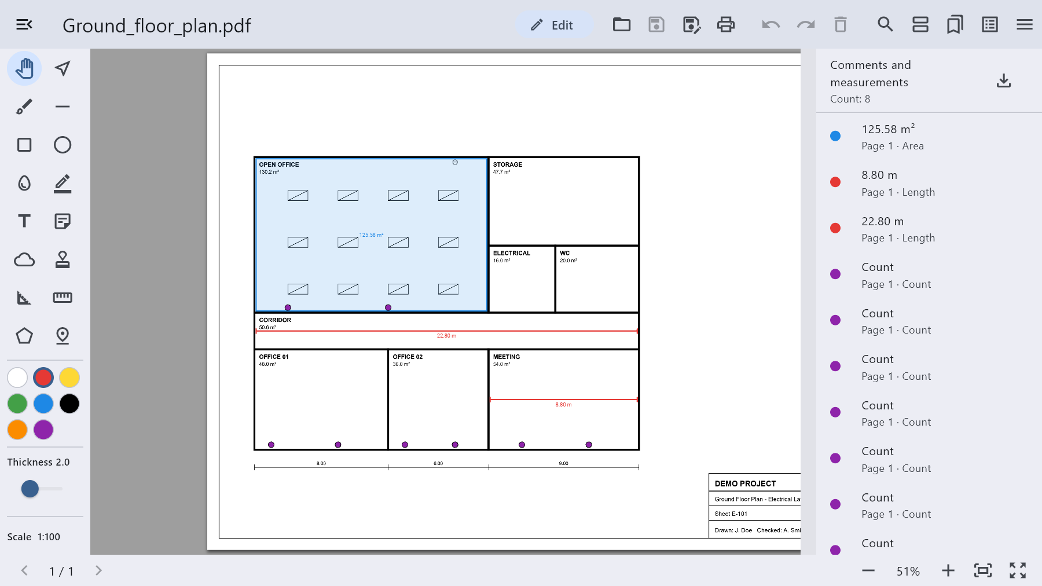Select the ink drop tool
1042x586 pixels.
(24, 183)
